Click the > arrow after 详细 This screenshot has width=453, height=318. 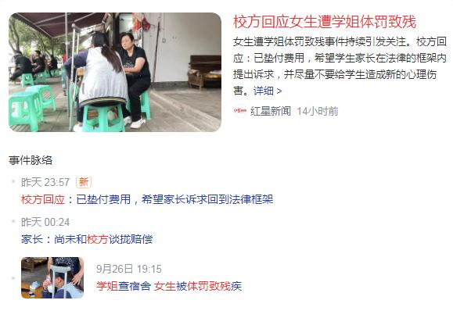pos(279,91)
